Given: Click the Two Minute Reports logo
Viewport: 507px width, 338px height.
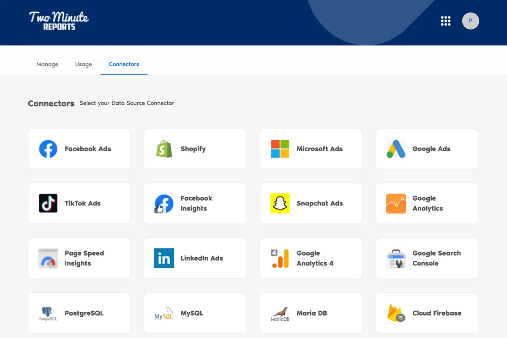Looking at the screenshot, I should [59, 21].
